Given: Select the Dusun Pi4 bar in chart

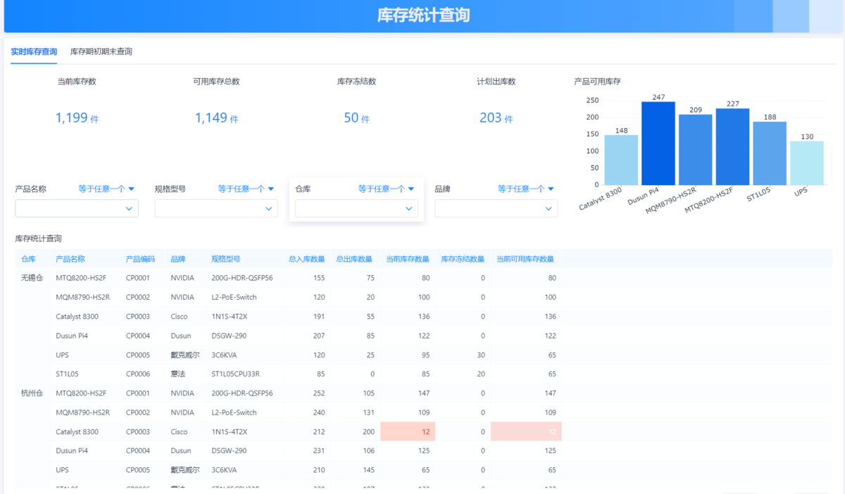Looking at the screenshot, I should (x=658, y=144).
